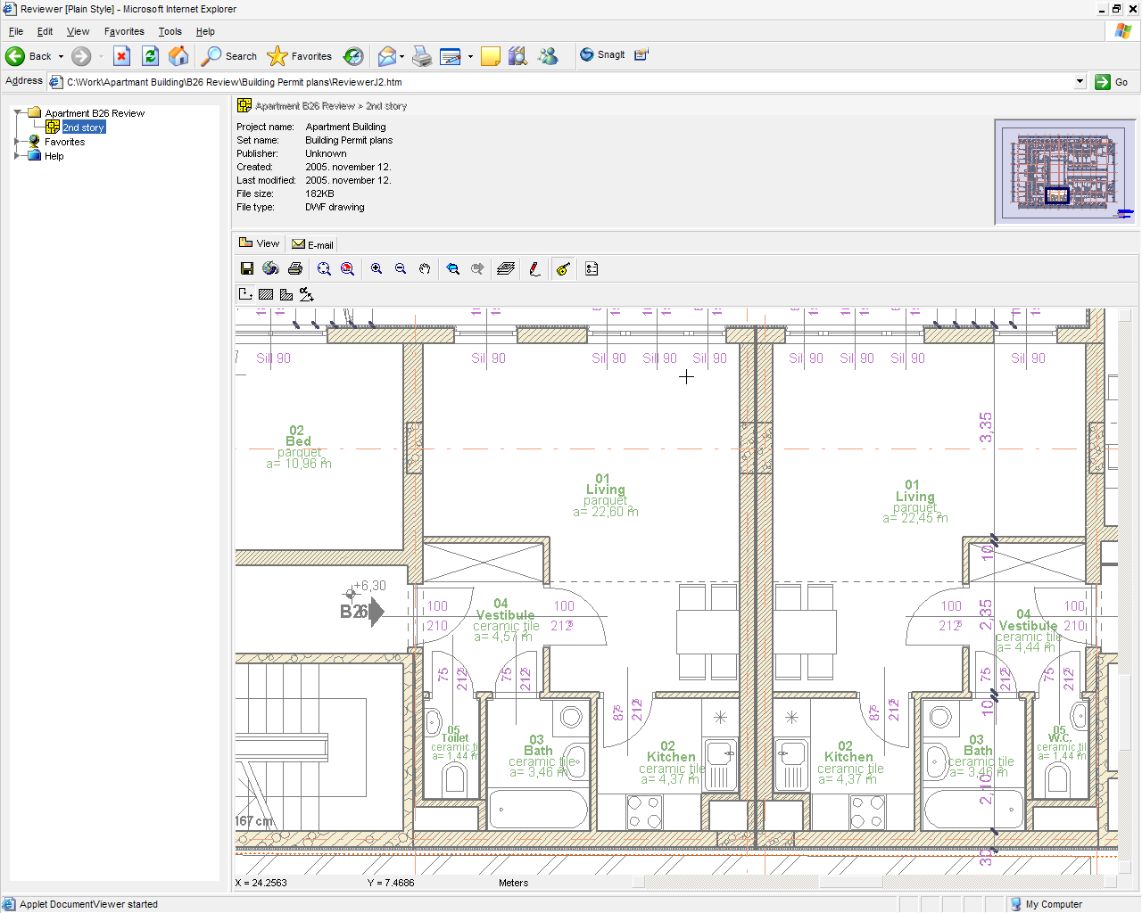Open the address bar dropdown arrow
This screenshot has width=1142, height=913.
click(x=1080, y=81)
